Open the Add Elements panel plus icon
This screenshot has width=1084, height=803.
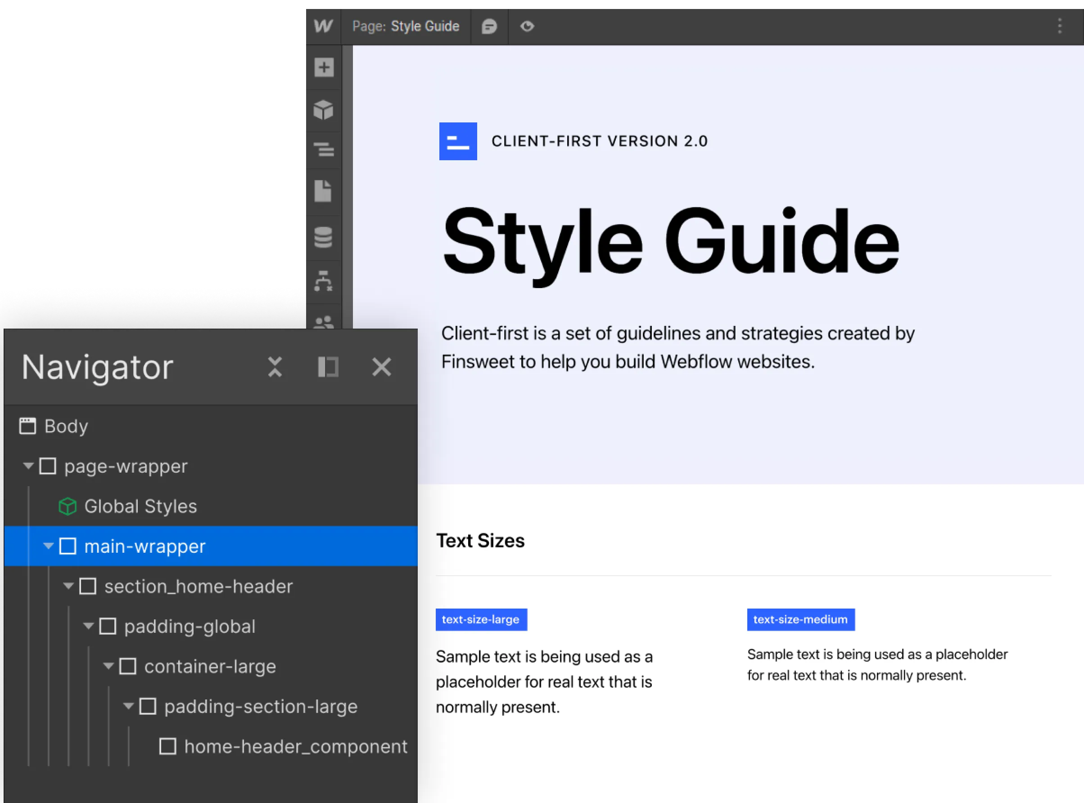point(324,68)
